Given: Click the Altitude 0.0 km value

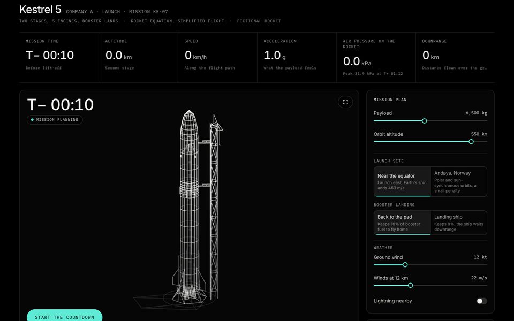Looking at the screenshot, I should click(x=118, y=55).
